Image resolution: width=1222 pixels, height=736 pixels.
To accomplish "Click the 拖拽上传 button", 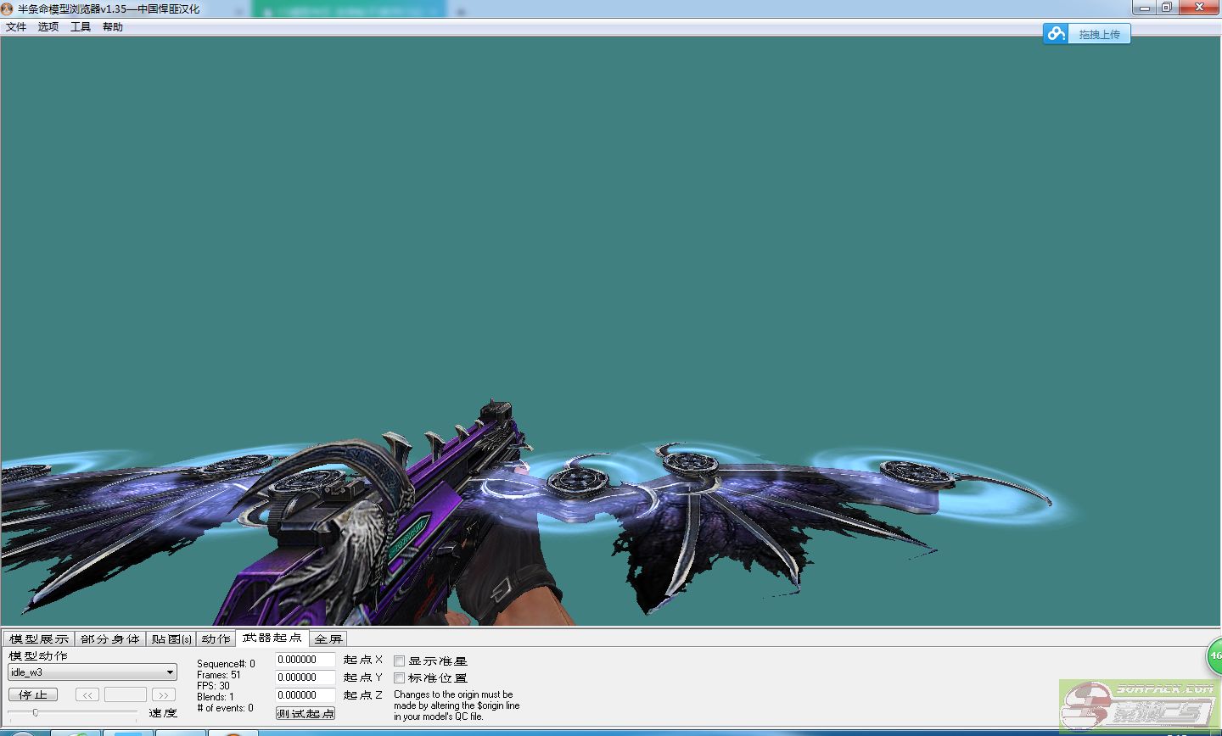I will 1099,34.
